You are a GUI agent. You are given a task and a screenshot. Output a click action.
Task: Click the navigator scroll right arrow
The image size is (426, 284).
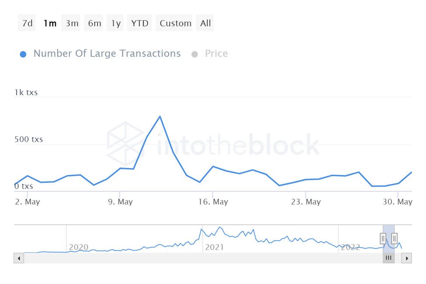tap(407, 258)
